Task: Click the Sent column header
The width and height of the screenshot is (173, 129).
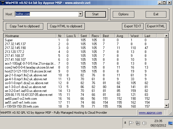Action: click(84, 36)
